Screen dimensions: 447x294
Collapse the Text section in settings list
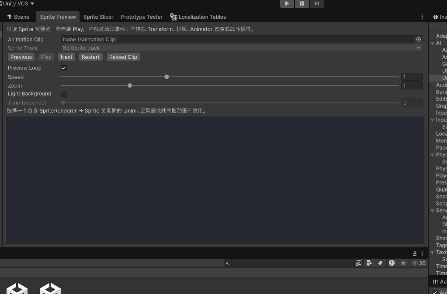point(433,253)
